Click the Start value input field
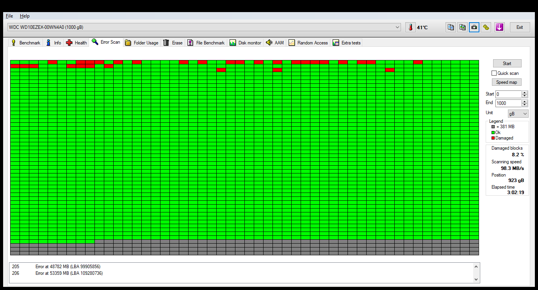Screen dimensions: 538x290 click(508, 94)
